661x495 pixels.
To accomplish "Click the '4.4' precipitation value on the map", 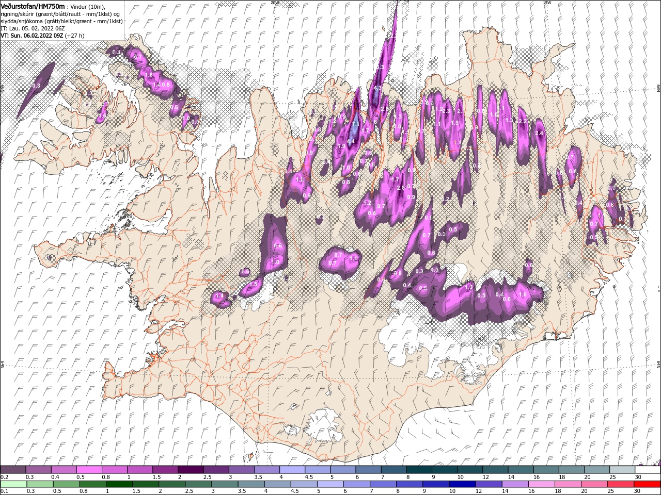I will (x=351, y=141).
